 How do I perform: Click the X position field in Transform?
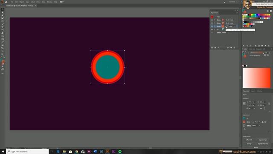[252, 102]
